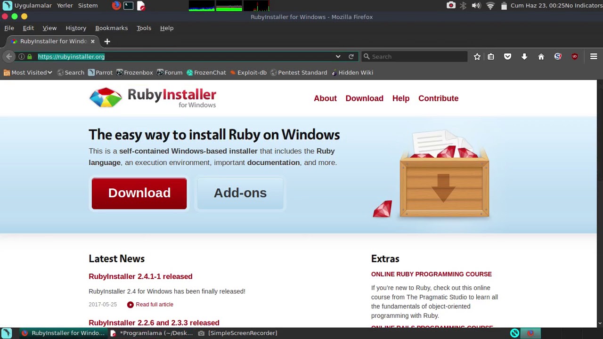Click the Firefox back arrow button
Viewport: 603px width, 339px height.
click(x=9, y=56)
